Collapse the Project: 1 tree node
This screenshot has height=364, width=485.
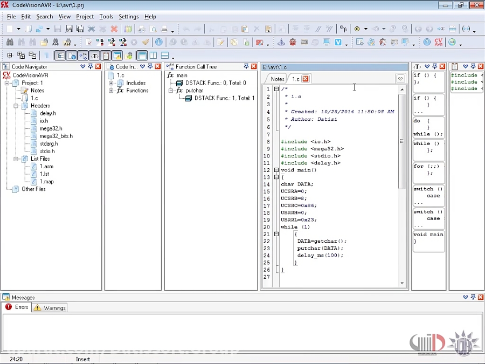click(7, 83)
